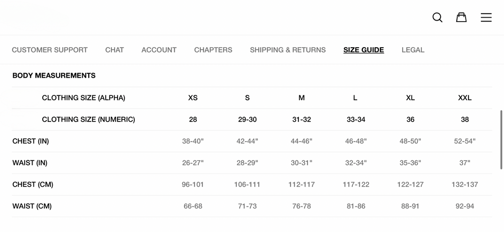Open Shipping & Returns page
The height and width of the screenshot is (232, 504).
pos(288,50)
